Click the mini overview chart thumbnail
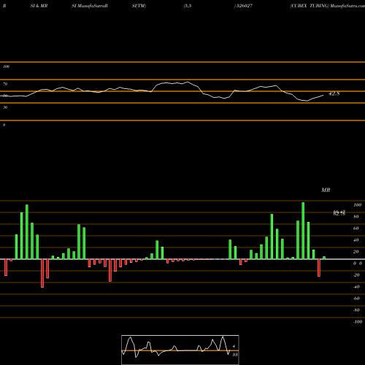Viewport: 365px width, 365px height. coord(180,350)
